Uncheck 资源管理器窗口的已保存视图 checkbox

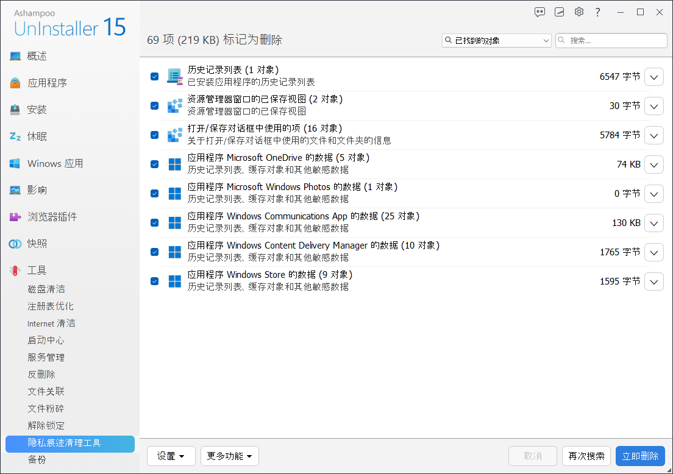(154, 105)
